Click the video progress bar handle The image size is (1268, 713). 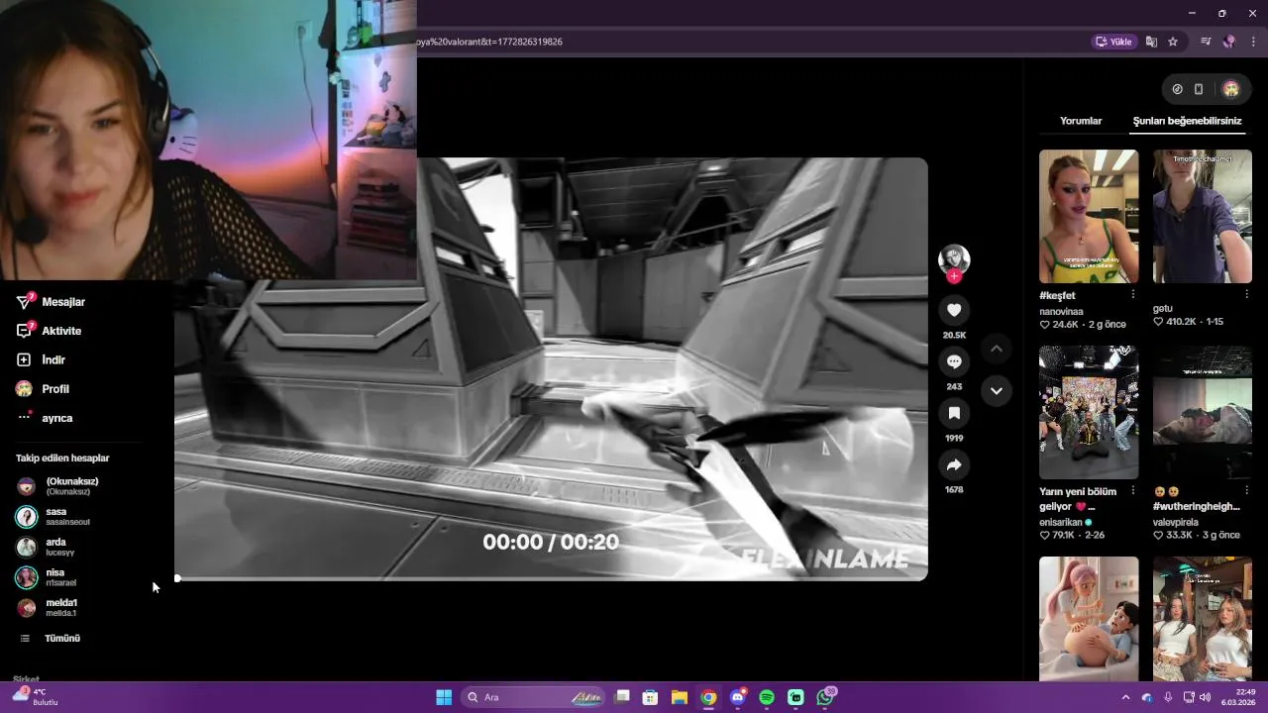click(x=177, y=578)
